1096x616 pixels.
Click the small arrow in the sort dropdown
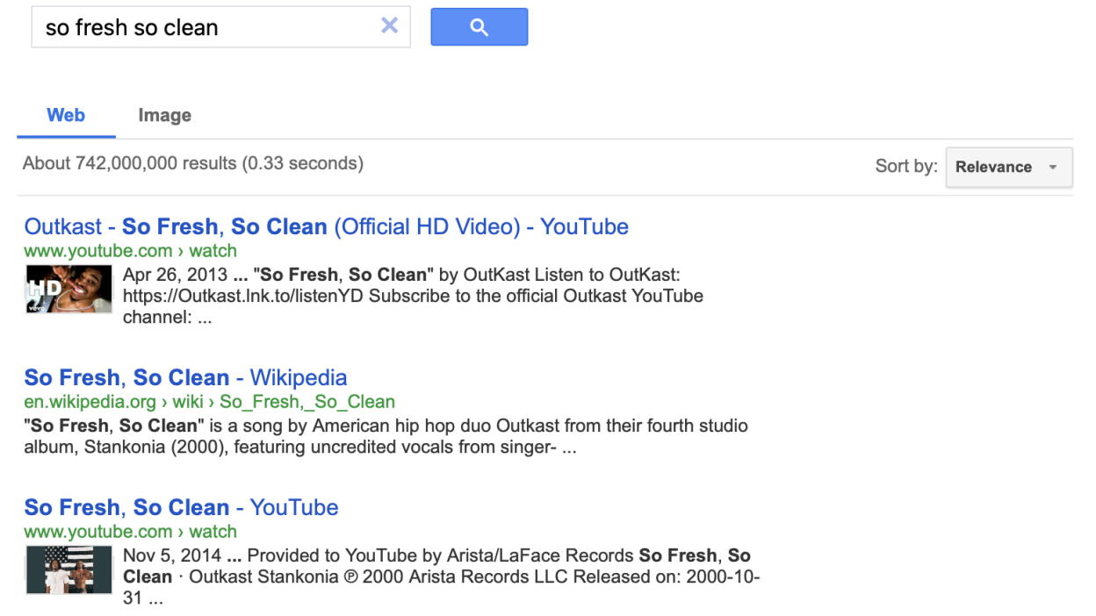[1053, 167]
